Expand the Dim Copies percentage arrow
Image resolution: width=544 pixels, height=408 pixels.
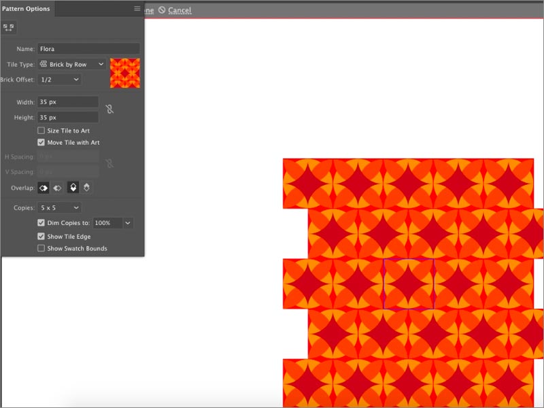point(128,223)
